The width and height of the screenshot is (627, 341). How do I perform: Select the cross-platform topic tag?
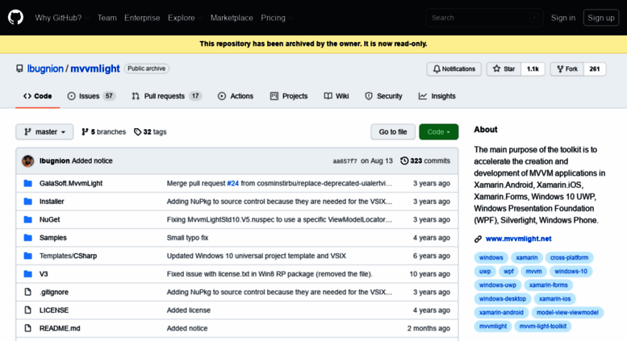(569, 257)
